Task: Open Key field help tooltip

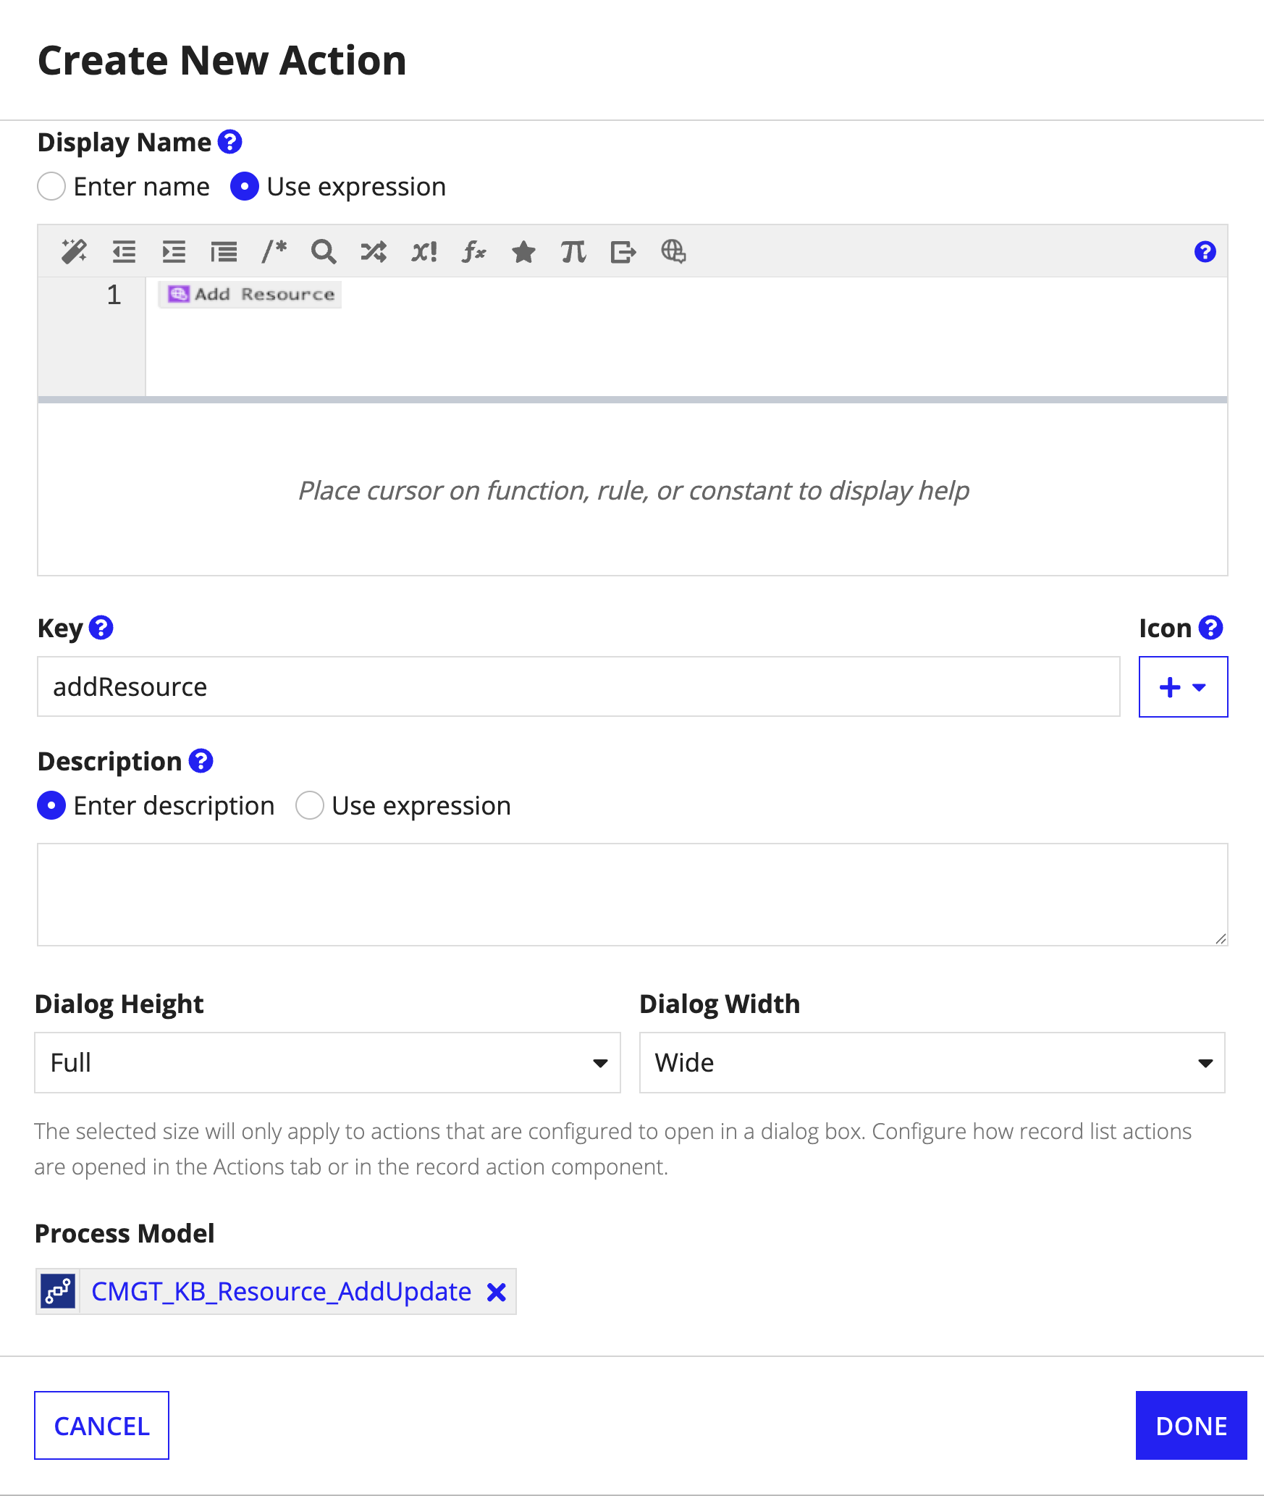Action: [101, 628]
